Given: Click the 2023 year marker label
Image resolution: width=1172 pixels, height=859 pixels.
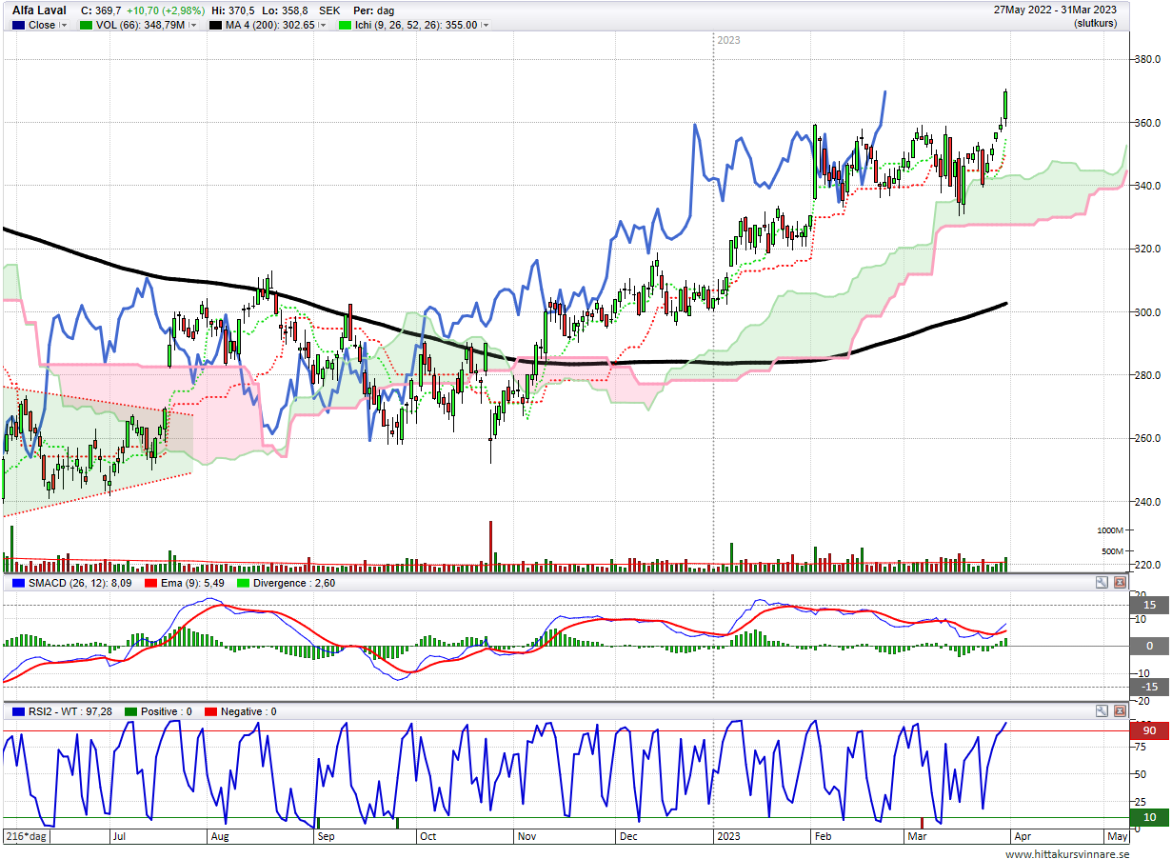Looking at the screenshot, I should (x=728, y=40).
